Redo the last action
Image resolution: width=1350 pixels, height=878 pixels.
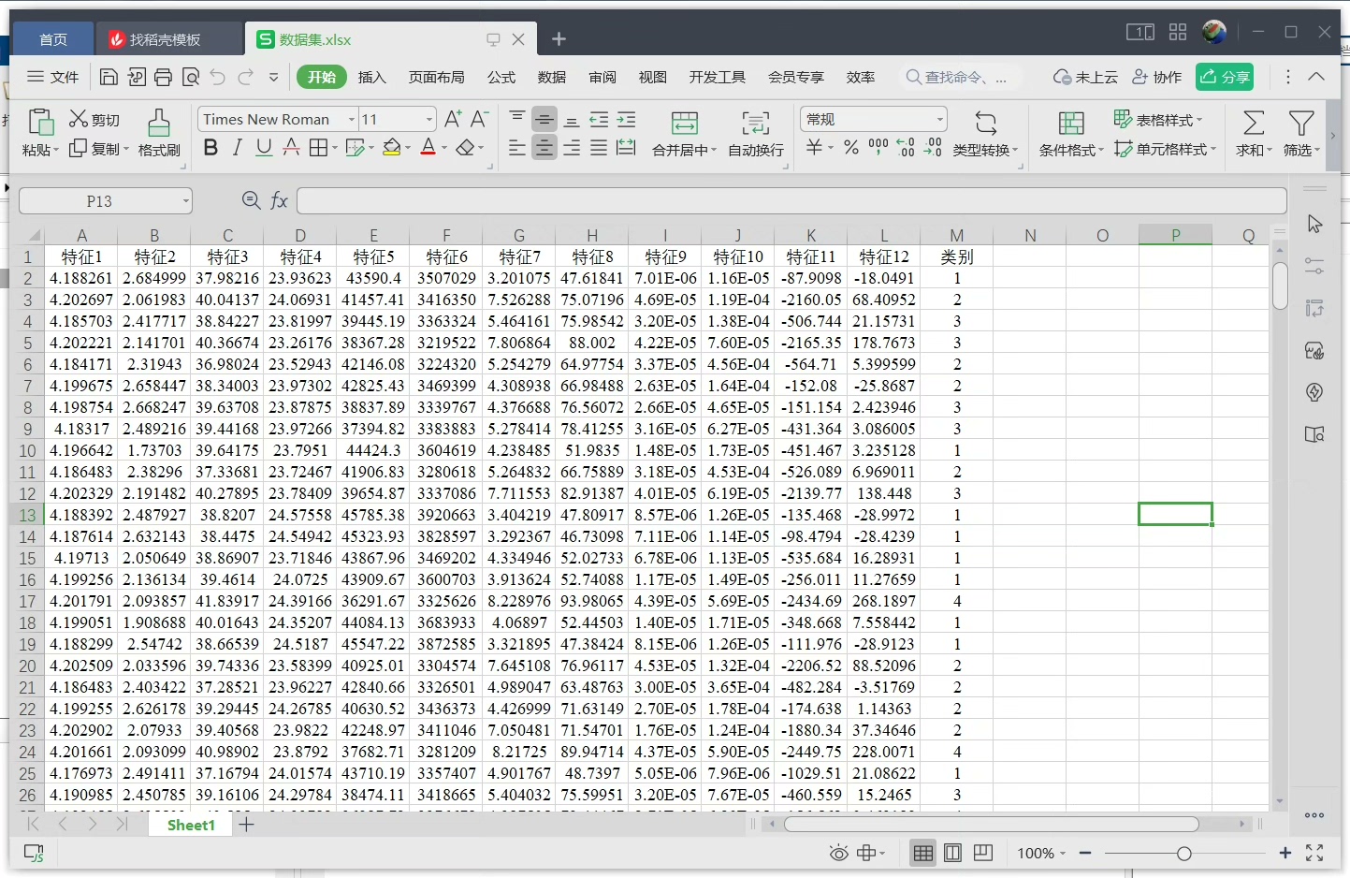click(246, 77)
